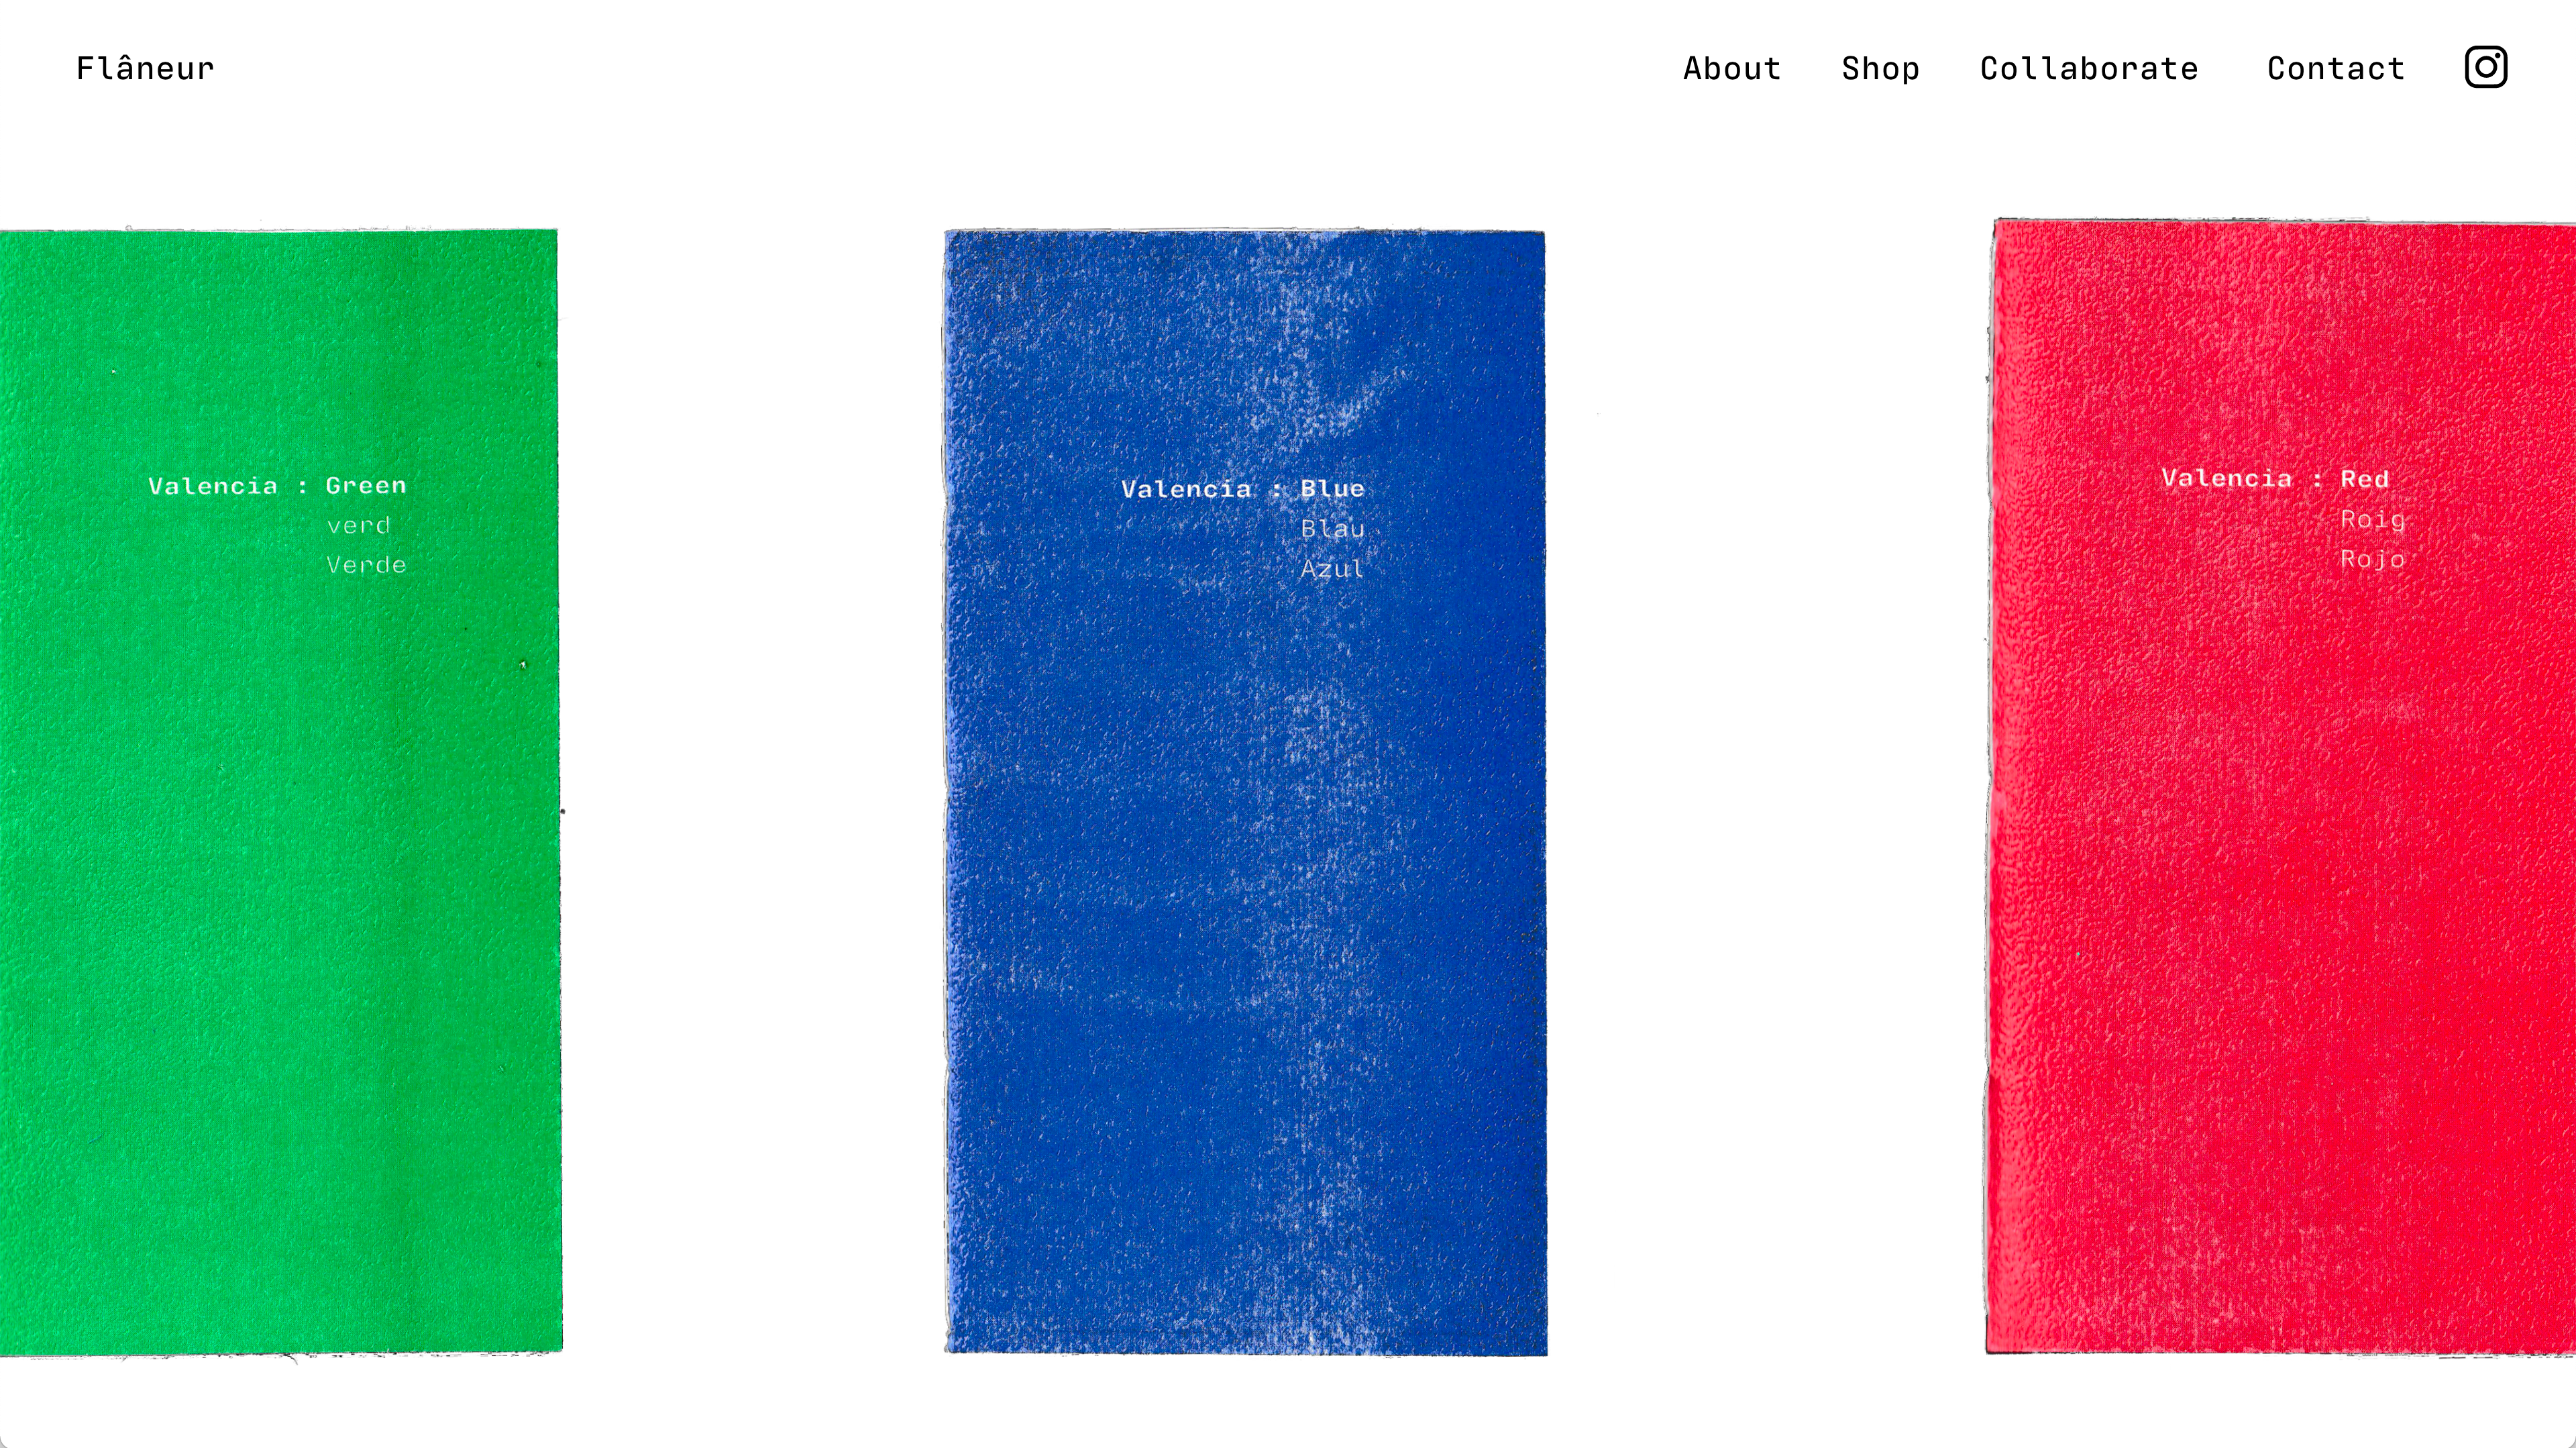The image size is (2576, 1448).
Task: Click the Flâneur site logo
Action: (145, 67)
